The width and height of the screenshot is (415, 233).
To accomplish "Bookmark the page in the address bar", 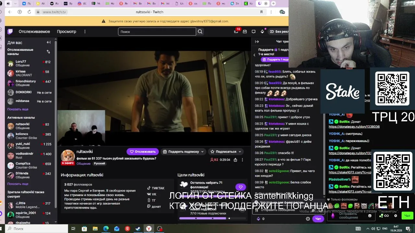I will (261, 12).
